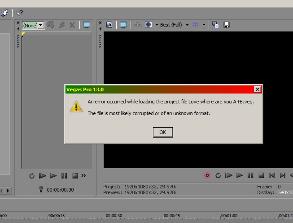293x223 pixels.
Task: Click the Preview 1920x1080x32, 29.970i text
Action: 140,192
